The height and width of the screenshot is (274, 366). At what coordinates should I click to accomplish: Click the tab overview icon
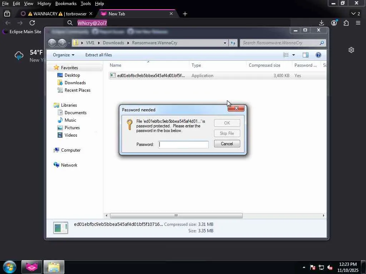point(7,14)
